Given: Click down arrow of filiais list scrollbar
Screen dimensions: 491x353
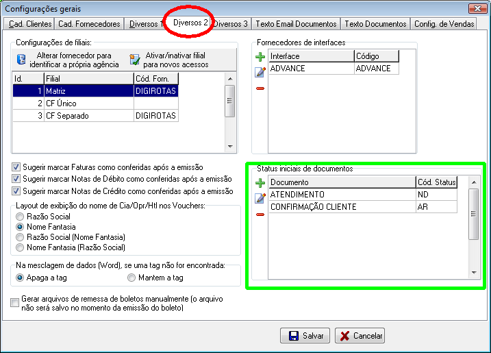Looking at the screenshot, I should tap(230, 147).
